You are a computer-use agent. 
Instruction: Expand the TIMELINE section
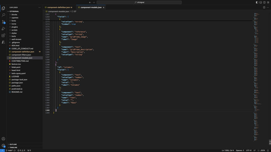(13, 148)
